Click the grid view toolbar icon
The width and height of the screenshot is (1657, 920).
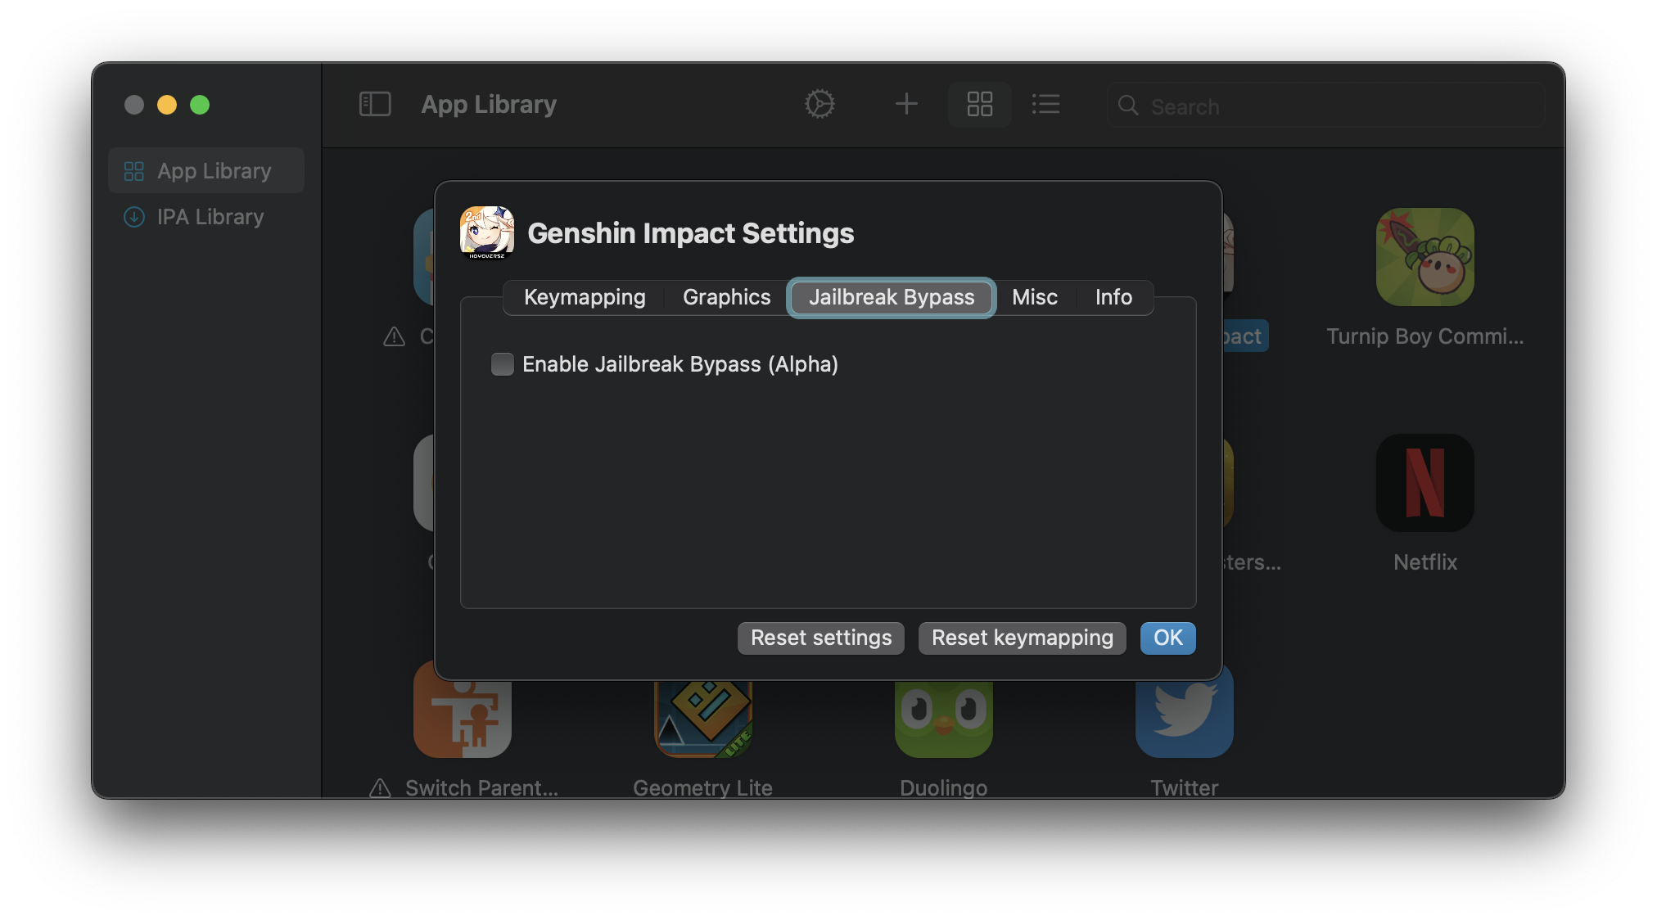(980, 104)
